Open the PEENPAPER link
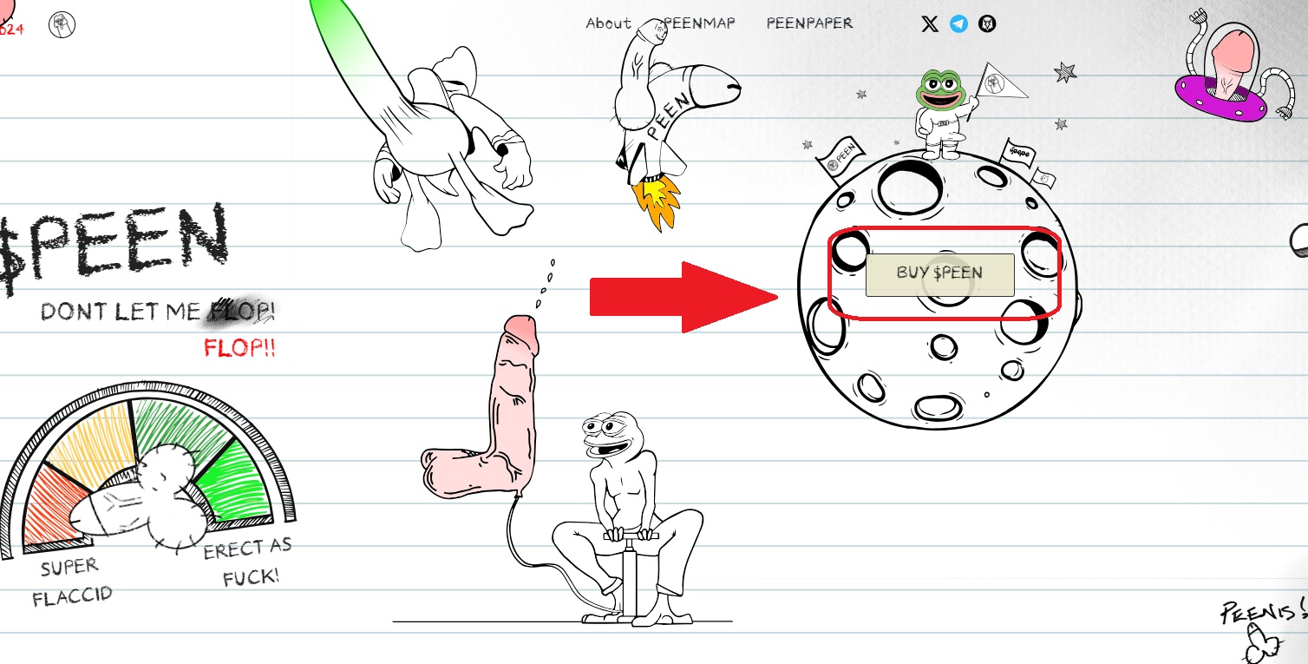 click(809, 23)
